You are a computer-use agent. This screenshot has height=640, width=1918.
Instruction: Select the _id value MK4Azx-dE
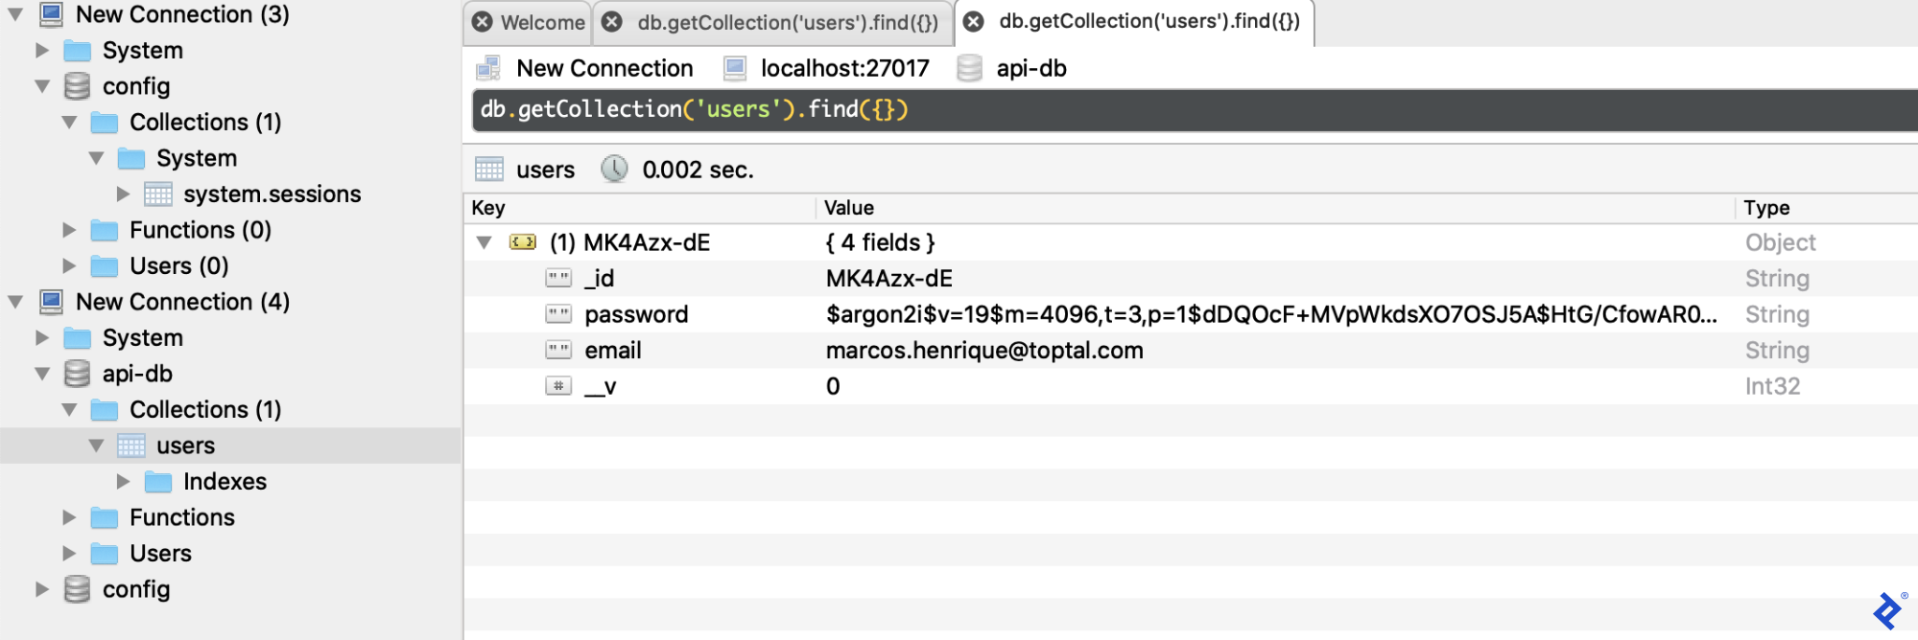pyautogui.click(x=889, y=279)
